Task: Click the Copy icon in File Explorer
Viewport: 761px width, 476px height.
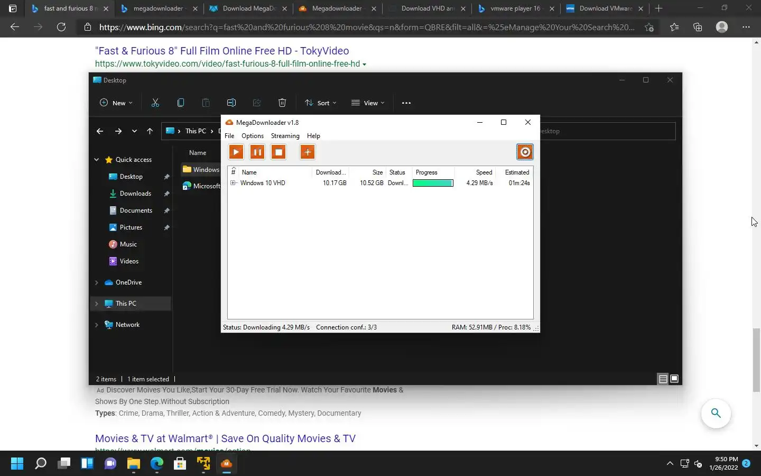Action: (181, 103)
